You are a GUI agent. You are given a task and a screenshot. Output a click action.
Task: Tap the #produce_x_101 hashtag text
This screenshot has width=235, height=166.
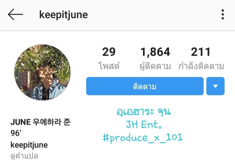[143, 138]
